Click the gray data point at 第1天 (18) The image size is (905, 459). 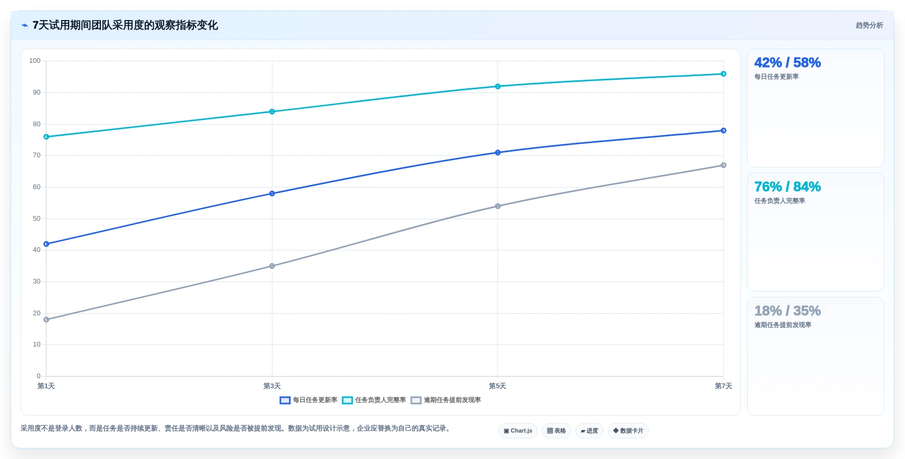[46, 320]
